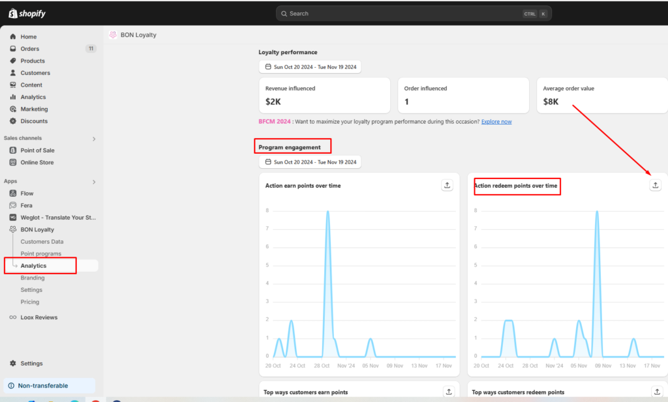668x402 pixels.
Task: Export the Action earn points over time chart
Action: click(x=447, y=185)
